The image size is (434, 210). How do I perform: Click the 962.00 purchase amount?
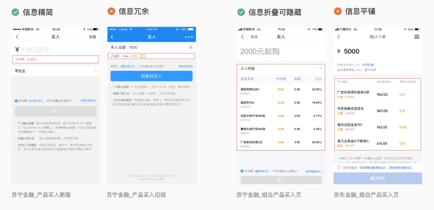382,127
